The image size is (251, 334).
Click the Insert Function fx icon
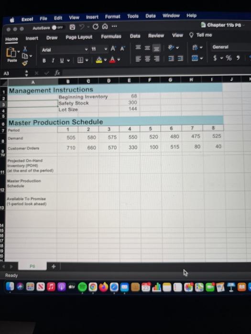57,73
